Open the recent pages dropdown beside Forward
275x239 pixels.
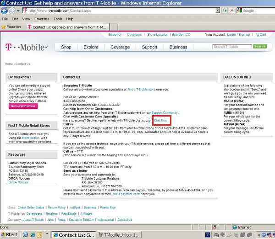click(18, 11)
